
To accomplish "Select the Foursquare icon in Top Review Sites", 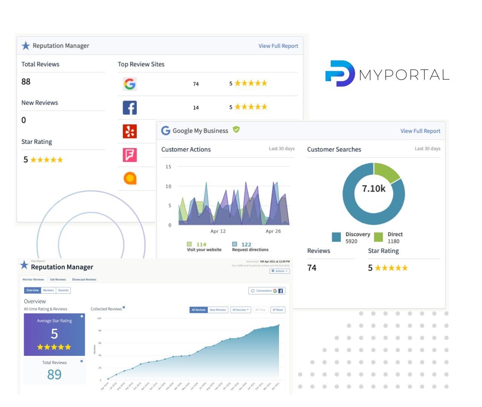I will point(130,155).
